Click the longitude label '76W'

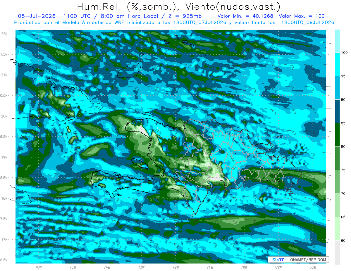pos(38,267)
